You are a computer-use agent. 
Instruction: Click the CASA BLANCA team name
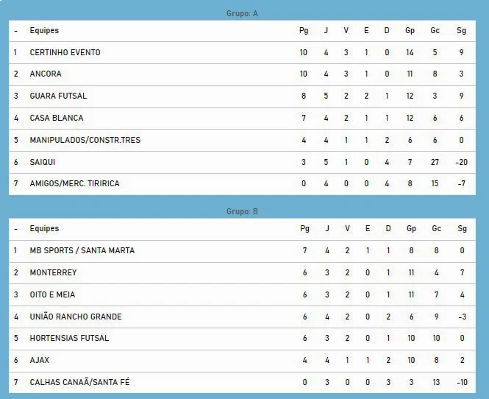[57, 118]
